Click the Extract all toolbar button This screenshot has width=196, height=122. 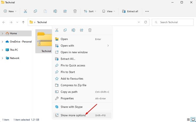tap(130, 11)
